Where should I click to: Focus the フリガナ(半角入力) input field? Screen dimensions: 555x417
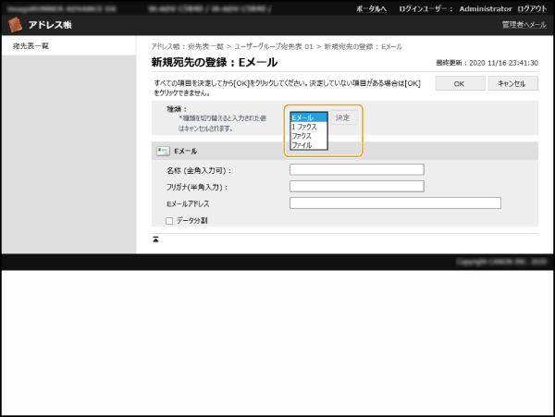356,186
